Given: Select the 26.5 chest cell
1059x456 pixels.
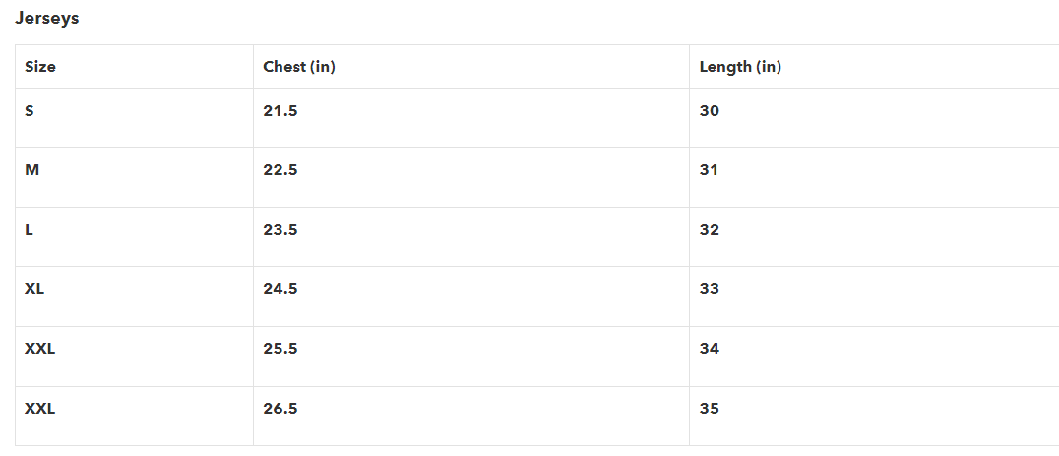Looking at the screenshot, I should (x=280, y=408).
